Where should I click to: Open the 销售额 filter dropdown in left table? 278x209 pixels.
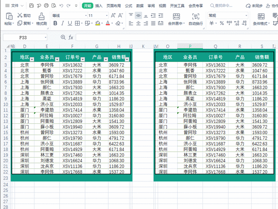coord(127,59)
